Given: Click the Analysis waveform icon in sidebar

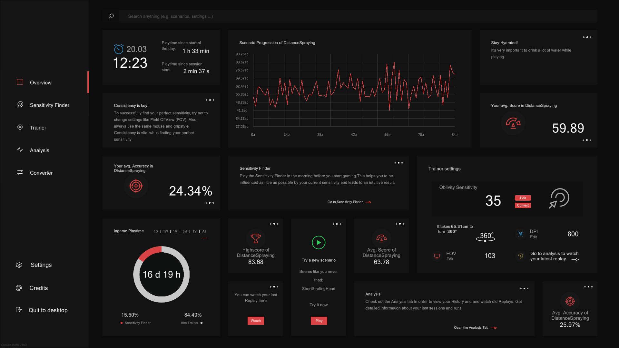Looking at the screenshot, I should 20,150.
